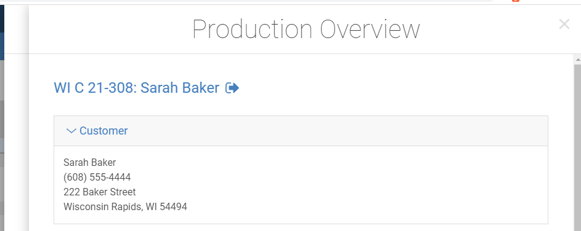Click the customer name in the details box
The height and width of the screenshot is (231, 581).
tap(90, 163)
